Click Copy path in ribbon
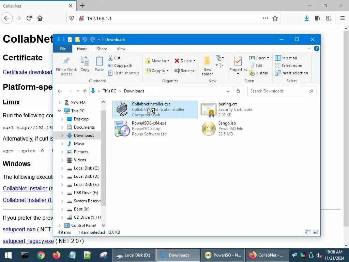The width and height of the screenshot is (349, 262). point(120,65)
